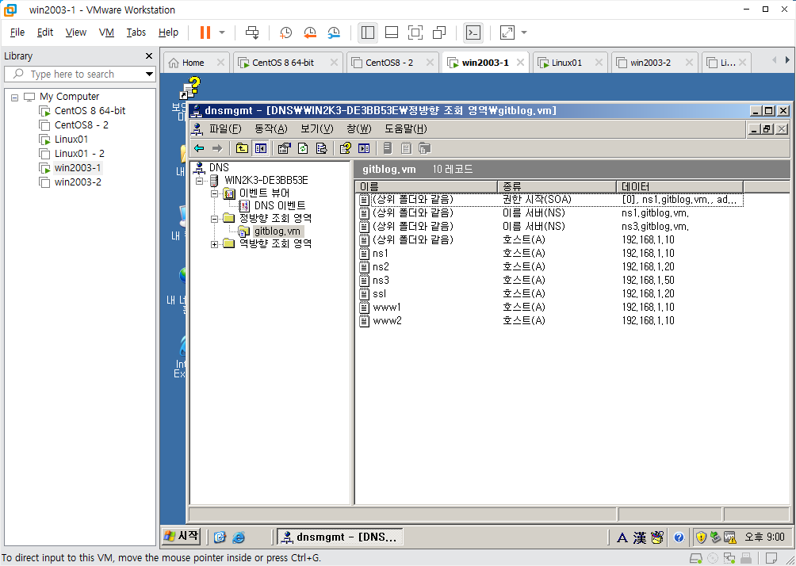Click the Export List toolbar icon
Image resolution: width=796 pixels, height=566 pixels.
pyautogui.click(x=321, y=148)
